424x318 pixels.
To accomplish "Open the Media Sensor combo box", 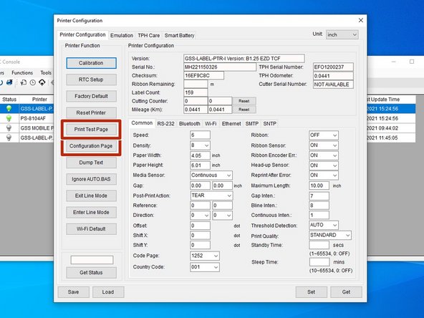I will pos(211,175).
